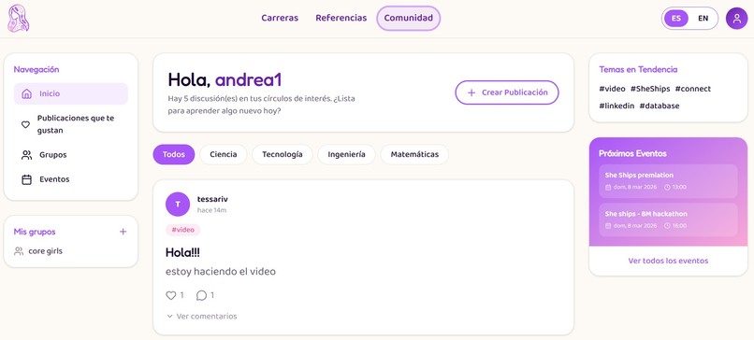The height and width of the screenshot is (340, 754).
Task: Click the #SheShips trending topic
Action: [650, 89]
